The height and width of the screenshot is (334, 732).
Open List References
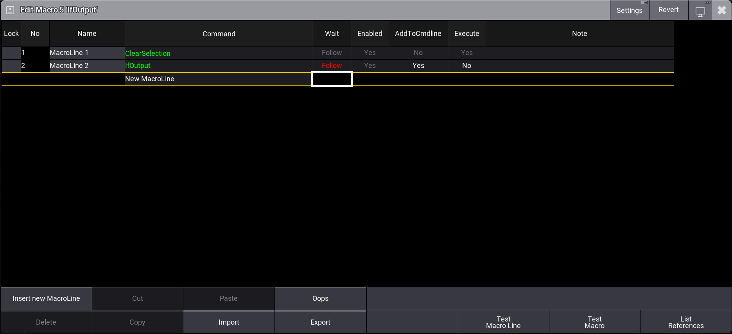[x=685, y=322]
